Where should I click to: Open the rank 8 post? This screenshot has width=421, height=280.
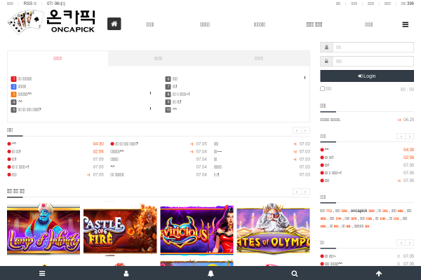tap(181, 94)
